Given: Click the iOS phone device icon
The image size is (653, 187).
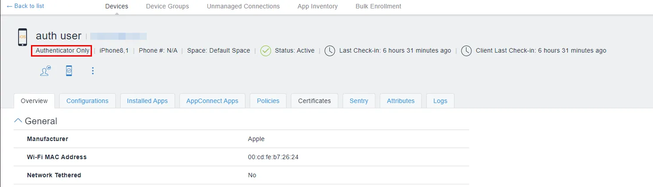Looking at the screenshot, I should click(x=23, y=37).
